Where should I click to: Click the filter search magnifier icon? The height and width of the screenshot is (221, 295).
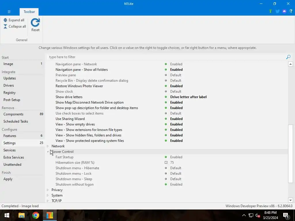point(288,57)
